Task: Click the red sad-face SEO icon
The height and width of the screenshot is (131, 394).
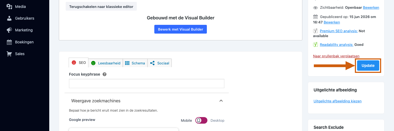Action: (74, 63)
